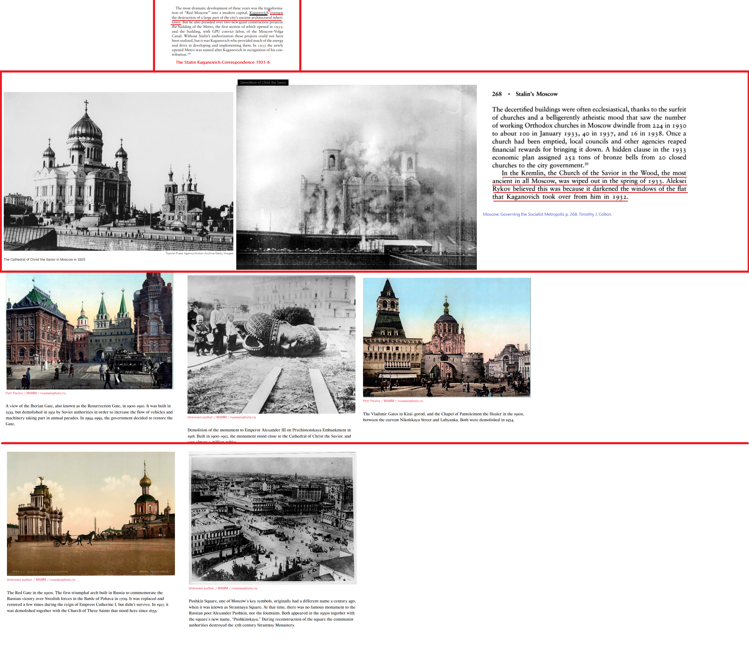Click the Petr Pavlov credit under Iberian Gate photo
Viewport: 749px width, 653px height.
click(x=36, y=393)
